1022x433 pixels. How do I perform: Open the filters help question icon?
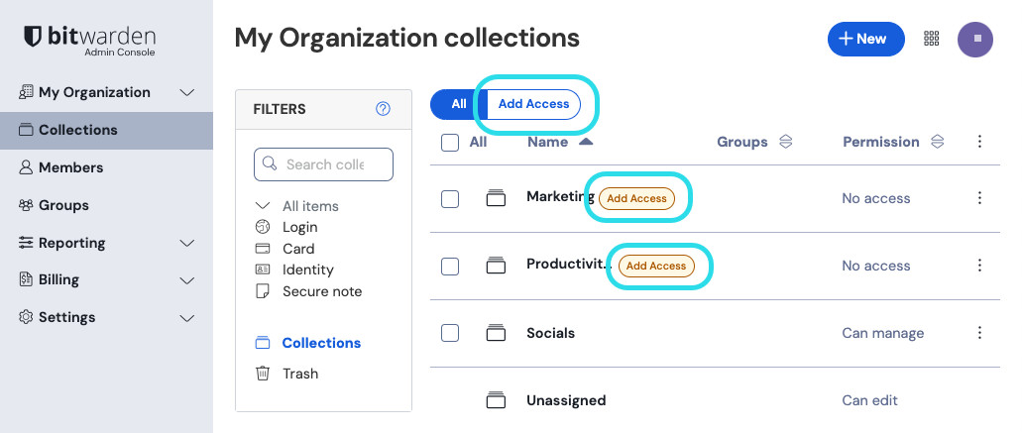[x=384, y=109]
